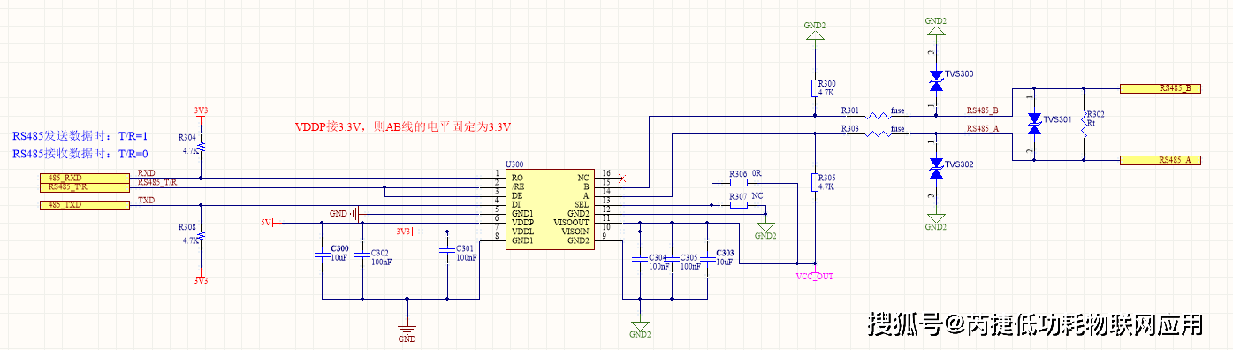Select resistor R300 4.7K

[815, 87]
